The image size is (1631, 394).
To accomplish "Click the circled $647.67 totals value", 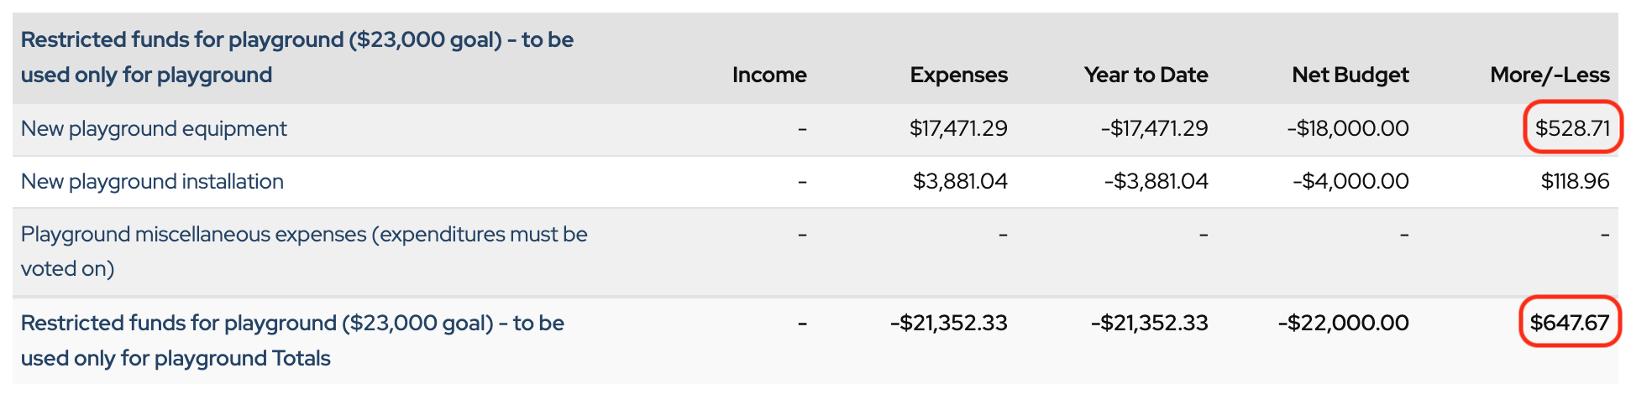I will click(1569, 323).
